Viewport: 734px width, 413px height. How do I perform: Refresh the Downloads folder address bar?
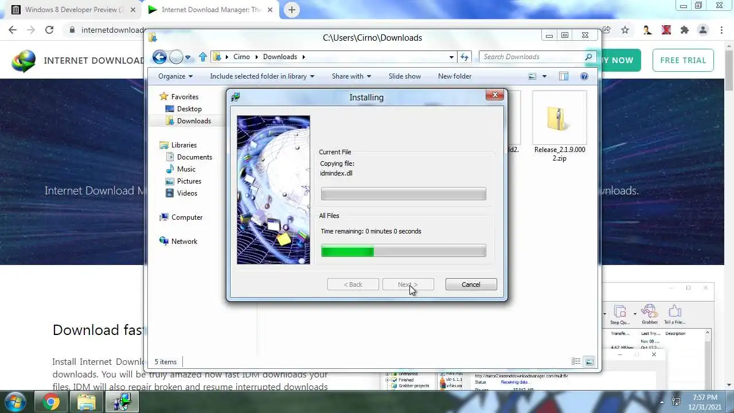coord(464,57)
